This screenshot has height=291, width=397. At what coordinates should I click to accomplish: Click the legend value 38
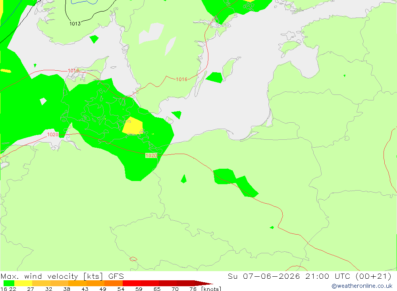67,289
